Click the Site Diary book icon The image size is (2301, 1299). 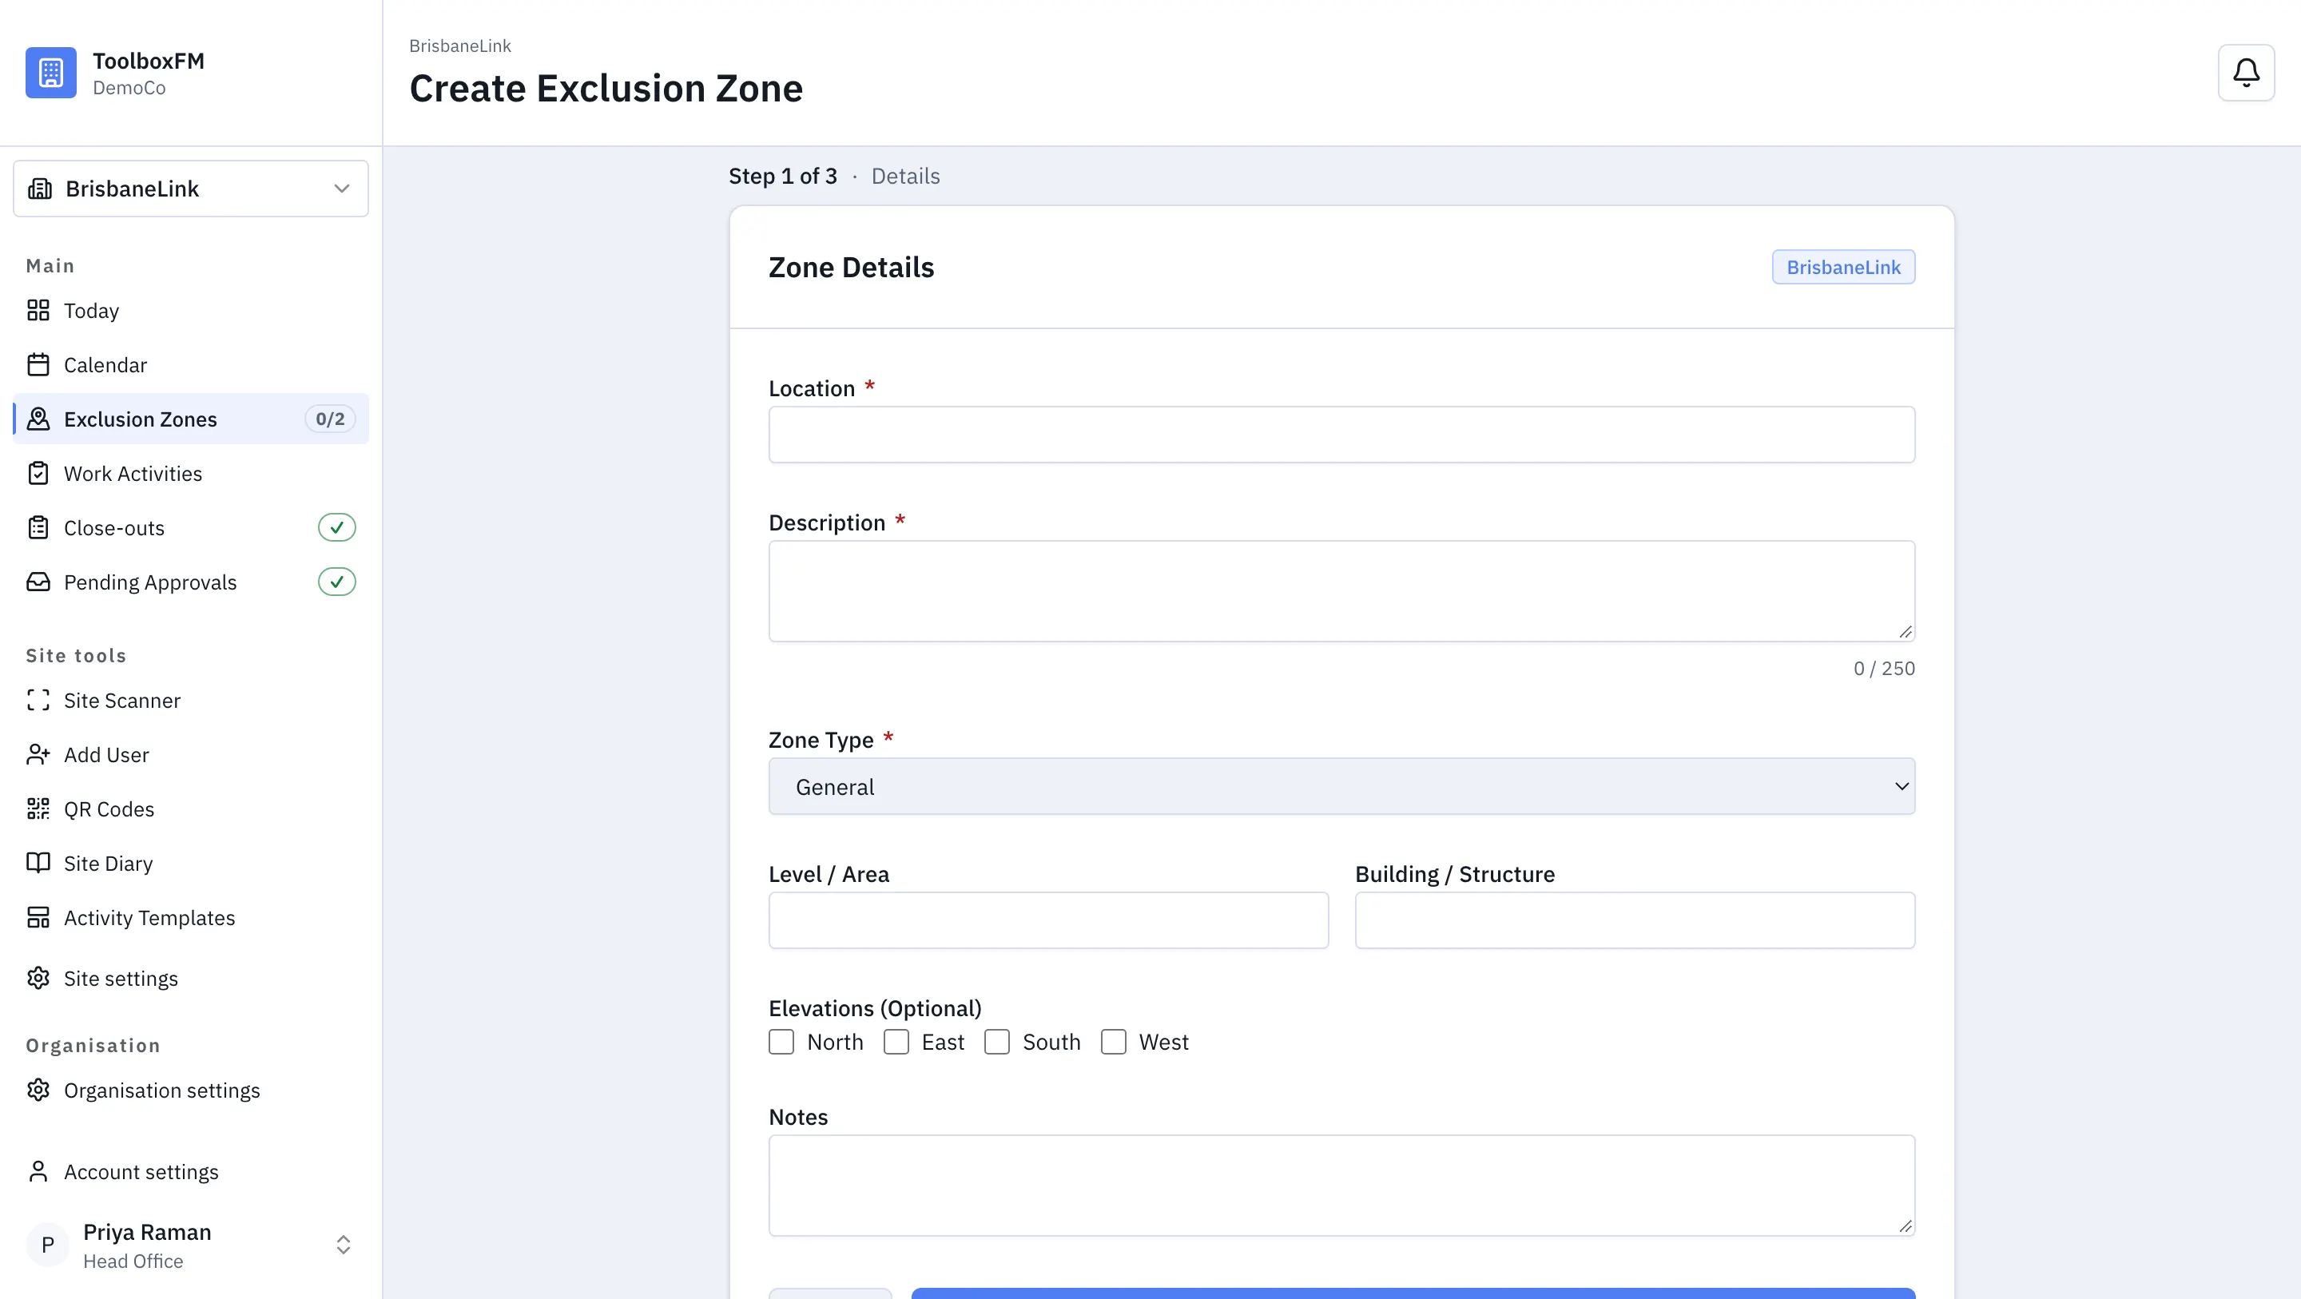[38, 863]
